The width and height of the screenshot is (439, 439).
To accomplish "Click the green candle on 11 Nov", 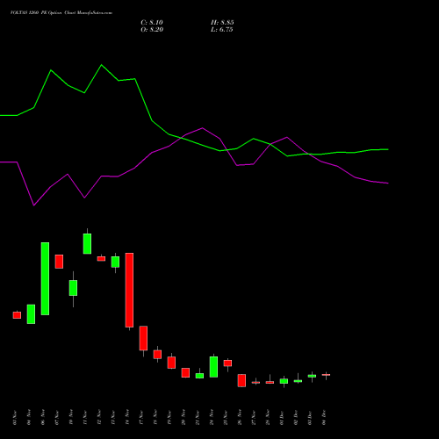I will [87, 243].
